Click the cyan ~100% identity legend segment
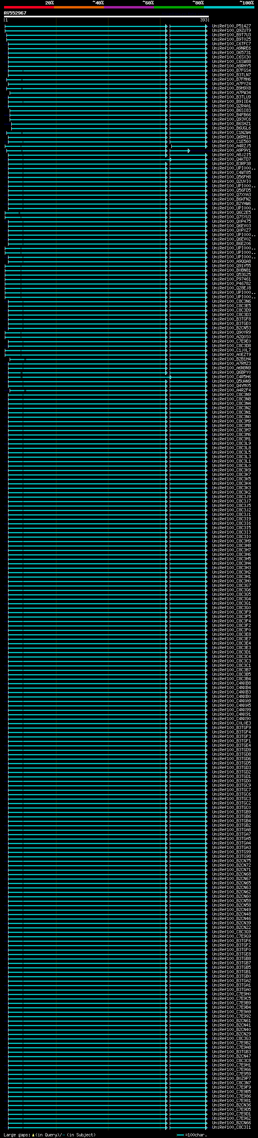The image size is (258, 1138). pos(229,7)
